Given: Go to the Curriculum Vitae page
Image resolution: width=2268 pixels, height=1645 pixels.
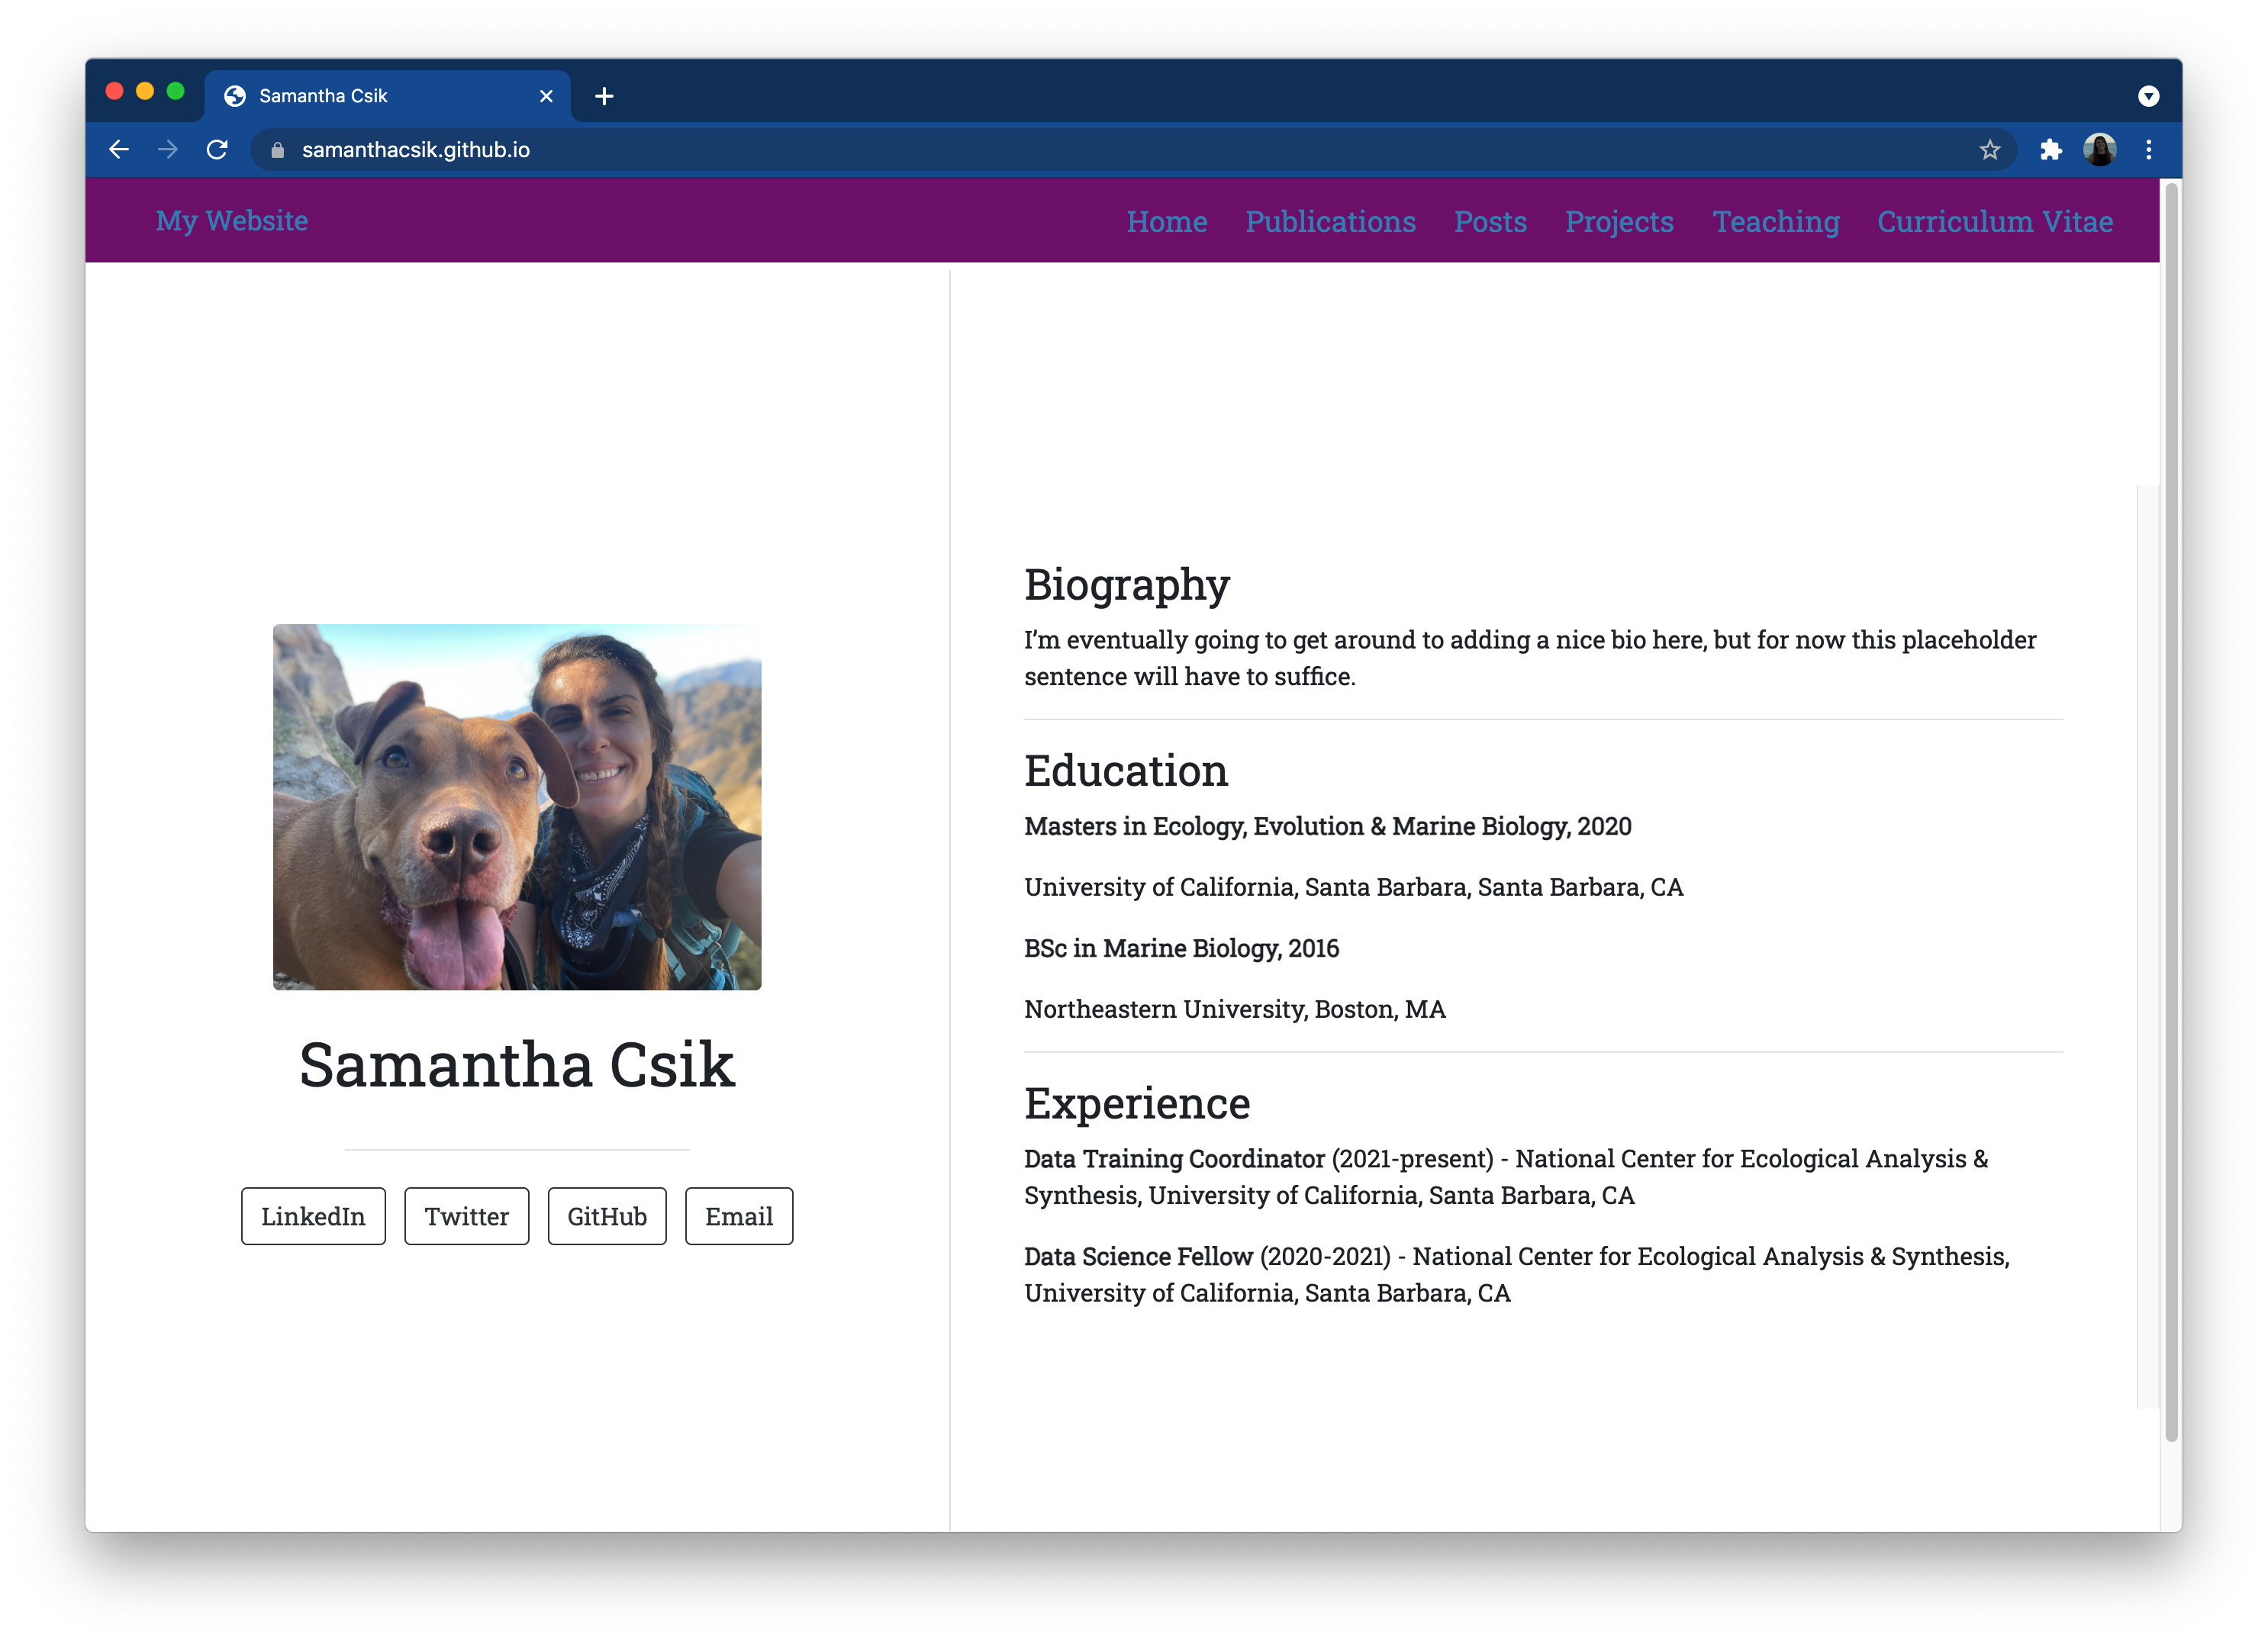Looking at the screenshot, I should [1994, 222].
